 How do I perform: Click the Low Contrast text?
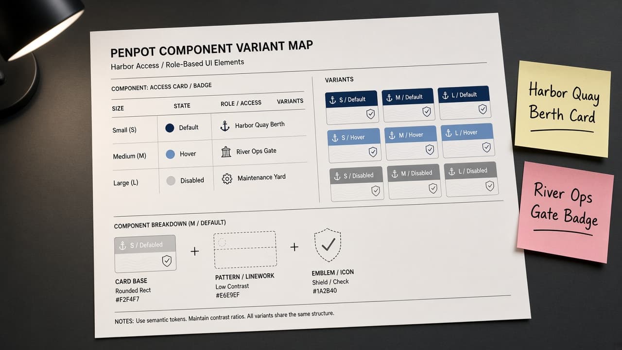click(232, 286)
